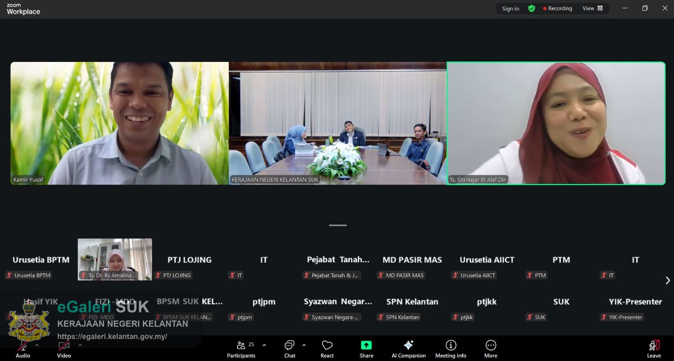Click the Recording indicator

tap(558, 8)
